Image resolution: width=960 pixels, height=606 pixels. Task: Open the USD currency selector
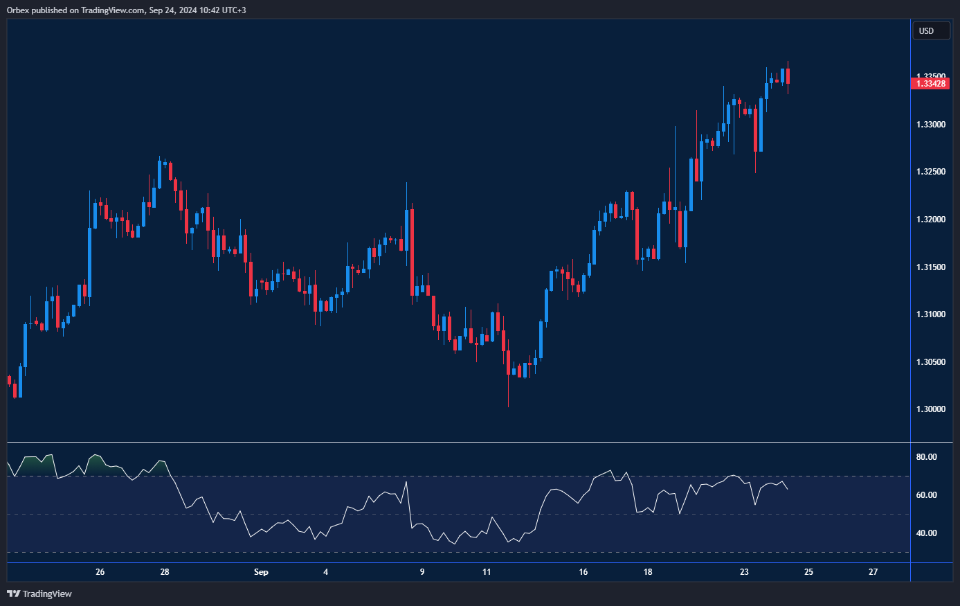(x=931, y=30)
